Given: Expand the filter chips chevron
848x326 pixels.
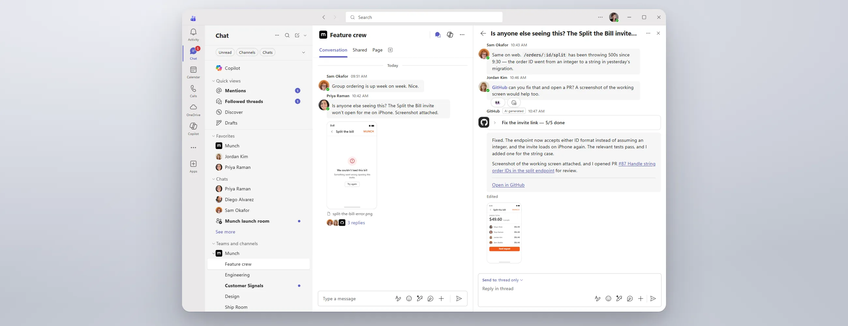Looking at the screenshot, I should tap(304, 52).
